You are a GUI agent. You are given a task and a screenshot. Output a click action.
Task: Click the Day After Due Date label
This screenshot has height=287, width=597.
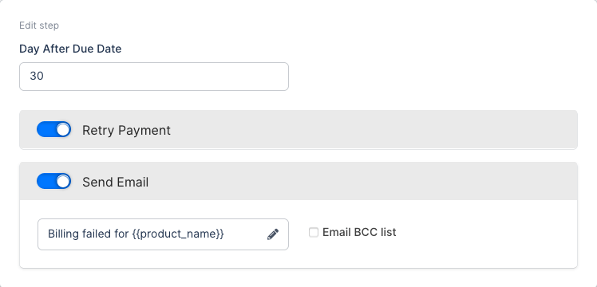pyautogui.click(x=70, y=49)
